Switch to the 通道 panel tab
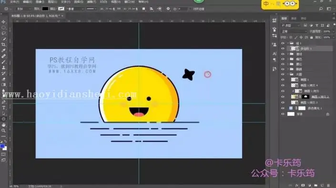 pyautogui.click(x=294, y=19)
